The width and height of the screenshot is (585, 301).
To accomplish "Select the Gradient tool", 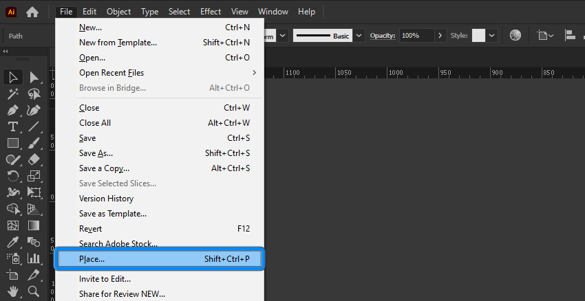I will point(34,225).
